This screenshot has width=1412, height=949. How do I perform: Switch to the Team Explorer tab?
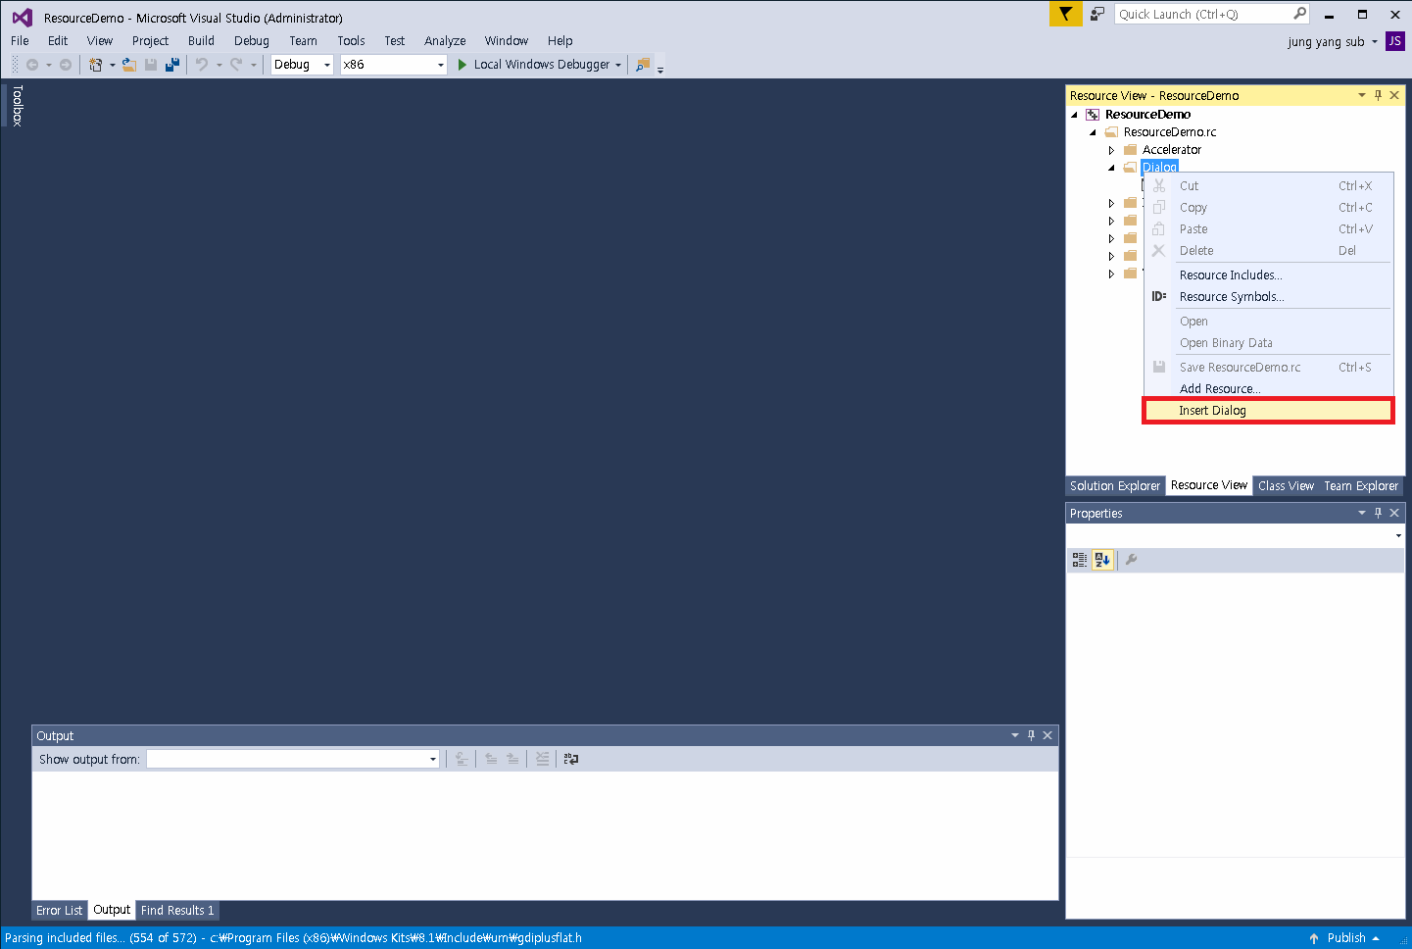tap(1361, 486)
